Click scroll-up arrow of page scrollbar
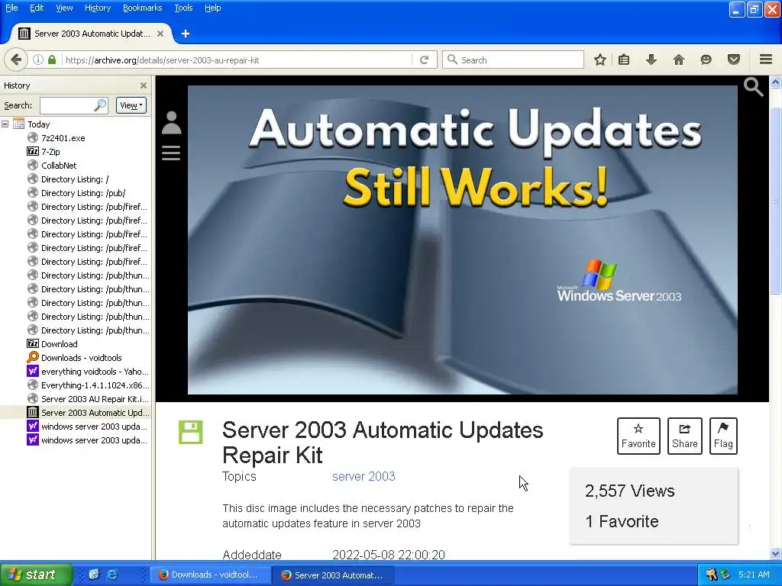 776,82
